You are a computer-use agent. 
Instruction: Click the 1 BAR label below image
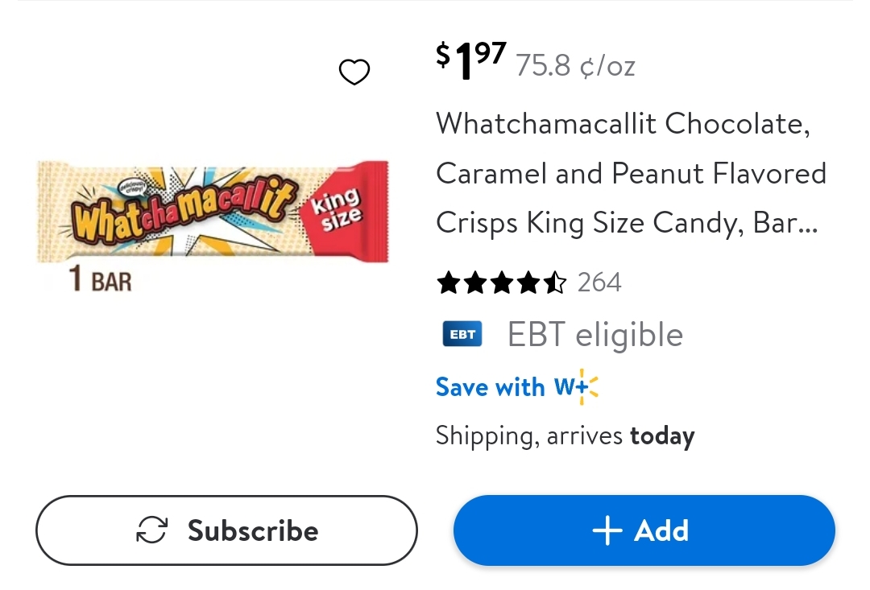click(x=100, y=280)
